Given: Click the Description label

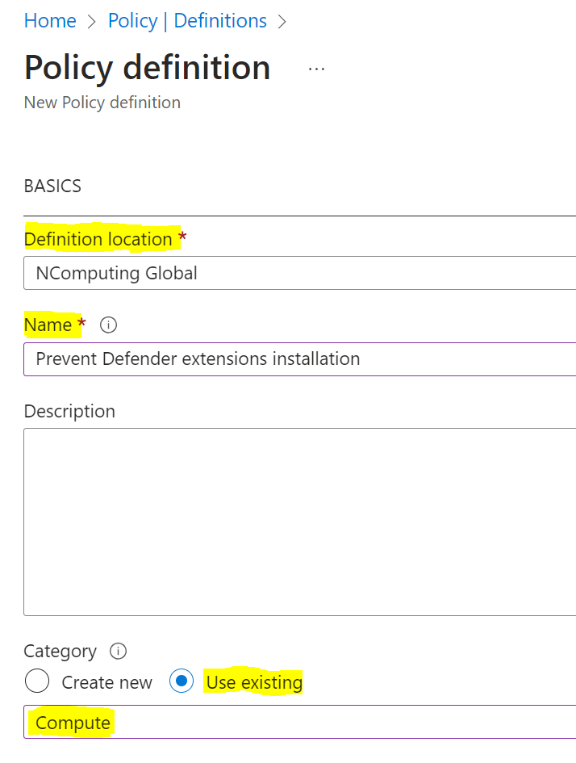Looking at the screenshot, I should click(69, 411).
